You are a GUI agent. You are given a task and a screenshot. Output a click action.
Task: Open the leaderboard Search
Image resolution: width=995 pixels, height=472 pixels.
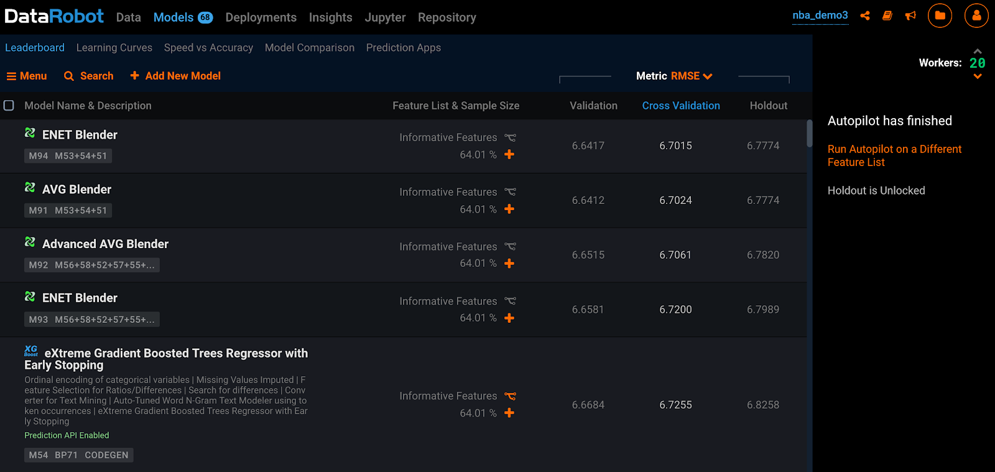point(89,76)
